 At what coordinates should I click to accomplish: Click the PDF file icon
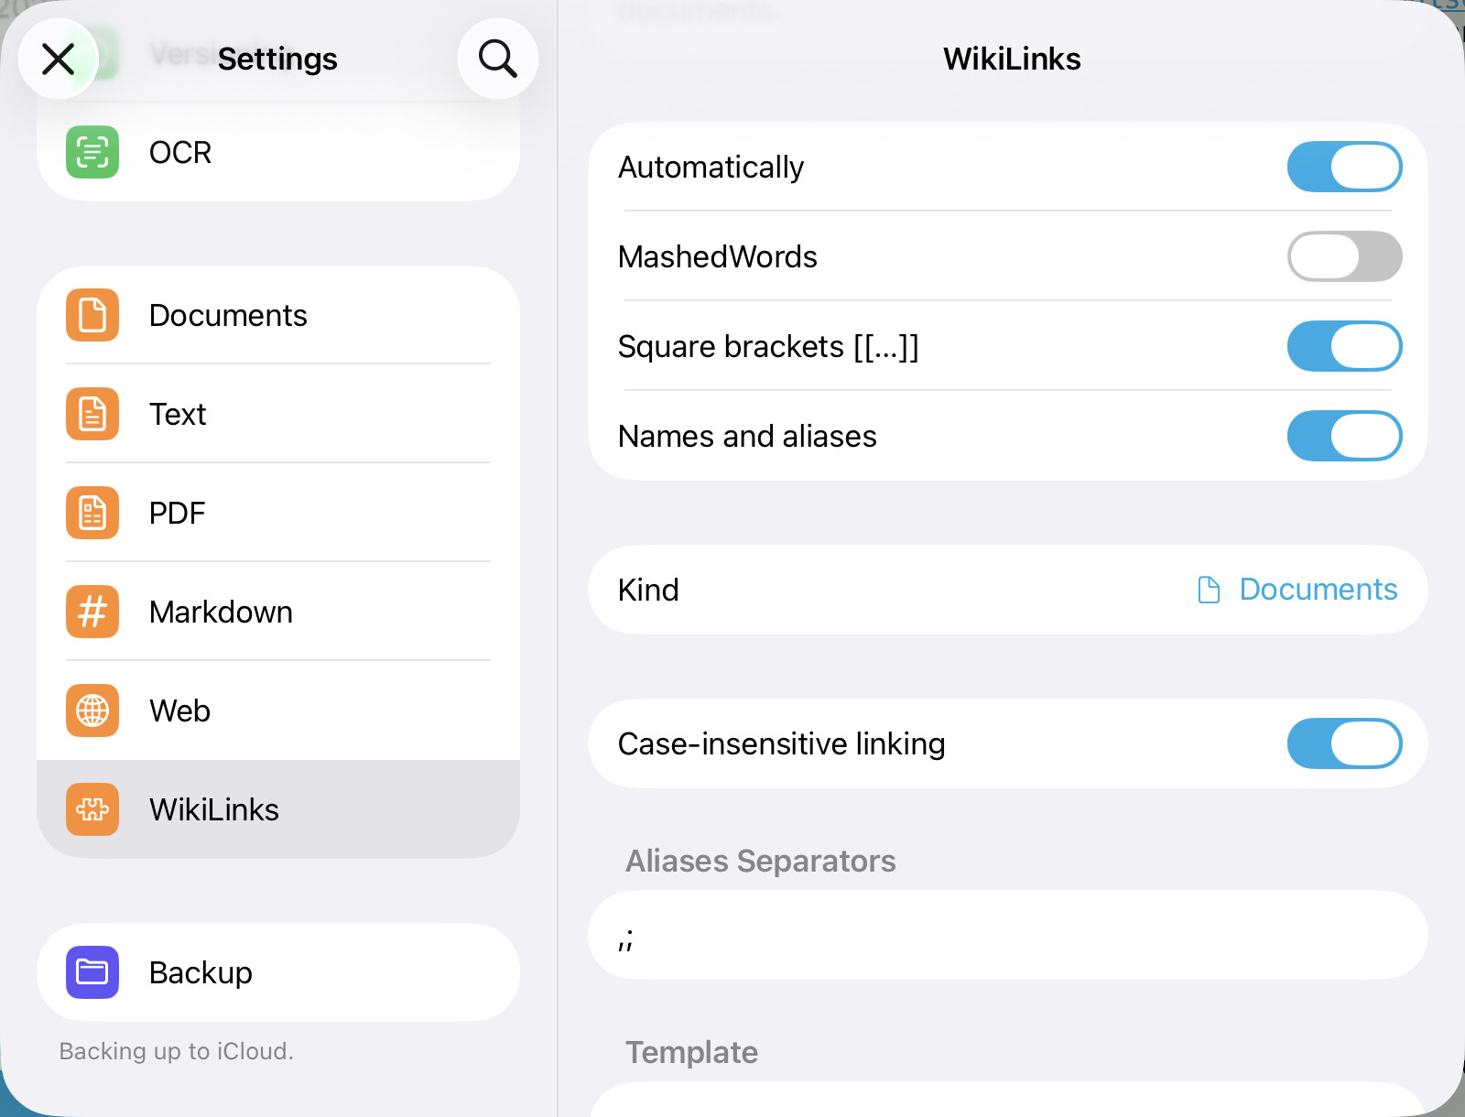tap(92, 513)
